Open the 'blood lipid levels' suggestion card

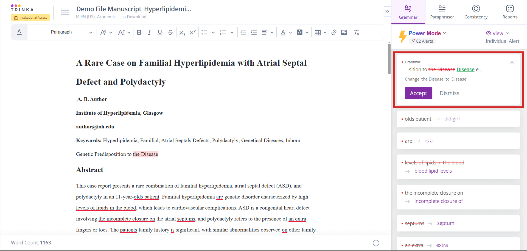click(458, 167)
